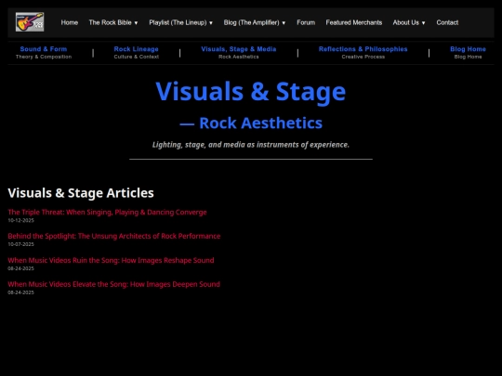Open When Music Videos Ruin the Song article
Screen dimensions: 502x376
coord(111,260)
